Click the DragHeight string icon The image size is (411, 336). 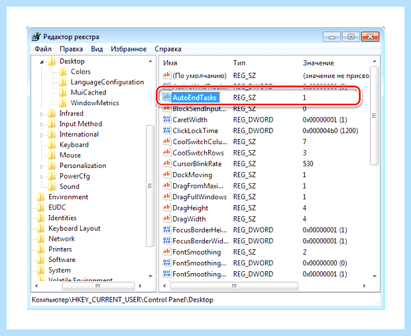166,208
